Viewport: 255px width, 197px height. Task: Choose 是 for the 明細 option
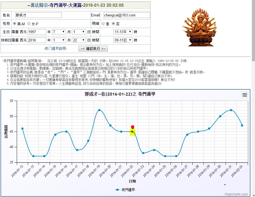point(103,24)
